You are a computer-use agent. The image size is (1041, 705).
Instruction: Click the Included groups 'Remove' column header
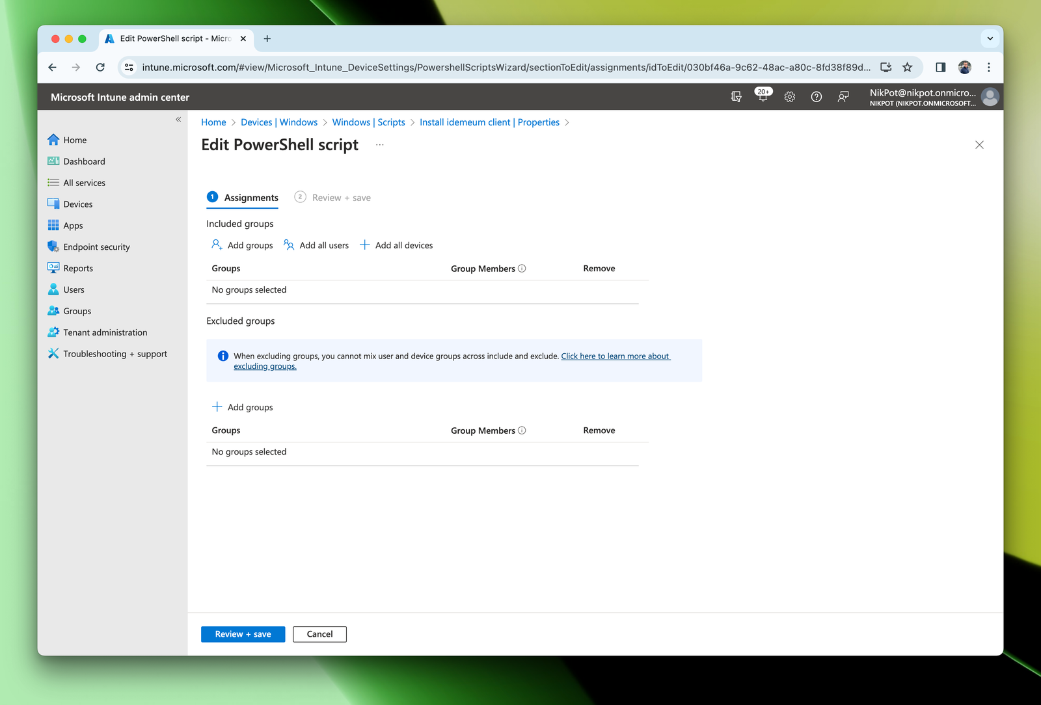[599, 269]
